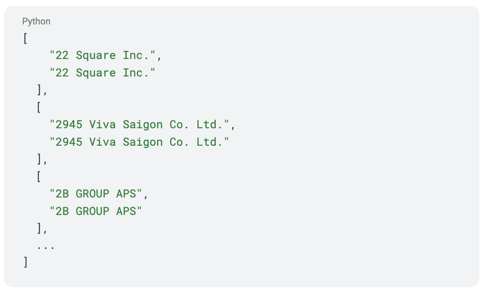This screenshot has height=293, width=484.
Task: Select the "2B GROUP APS" string without trailing comma
Action: [96, 210]
